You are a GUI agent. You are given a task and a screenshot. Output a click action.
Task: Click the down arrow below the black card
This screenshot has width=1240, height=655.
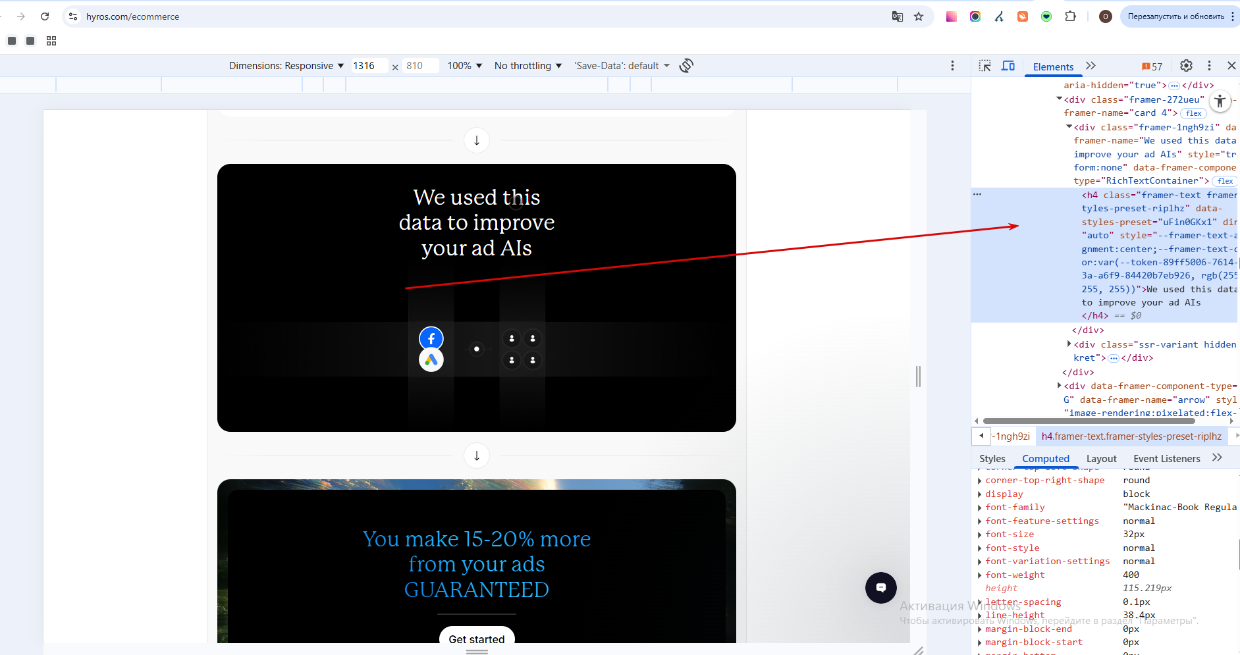[x=477, y=456]
